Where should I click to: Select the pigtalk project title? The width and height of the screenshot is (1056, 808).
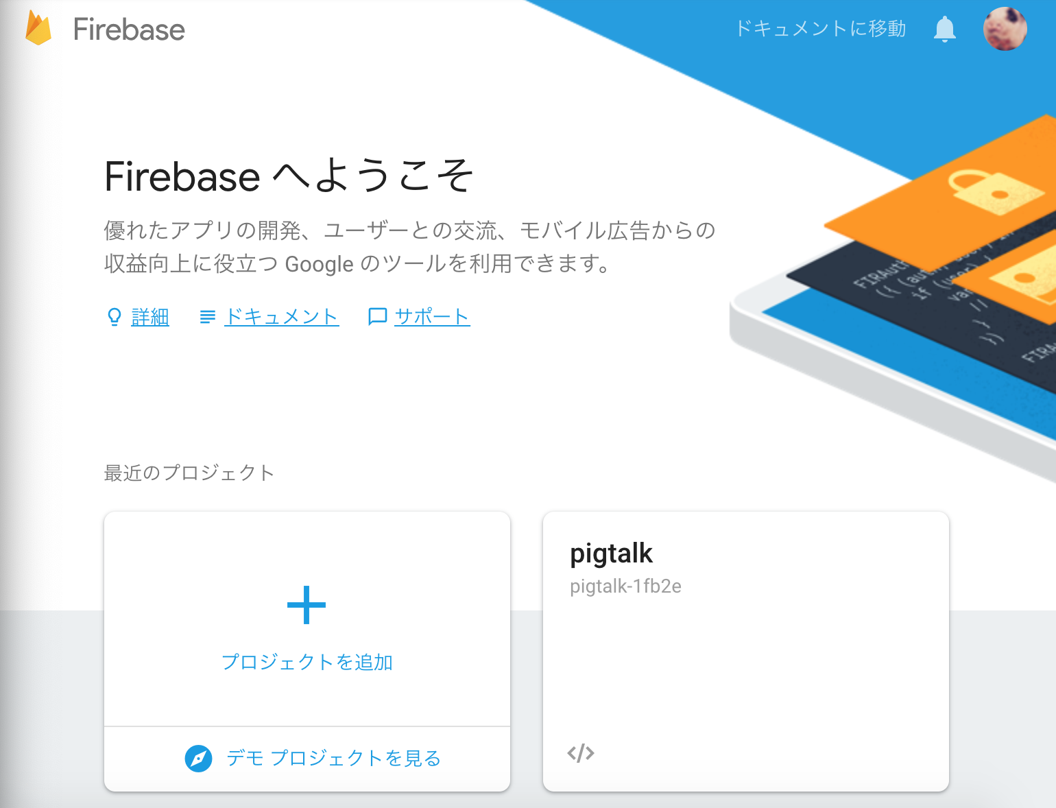coord(611,554)
